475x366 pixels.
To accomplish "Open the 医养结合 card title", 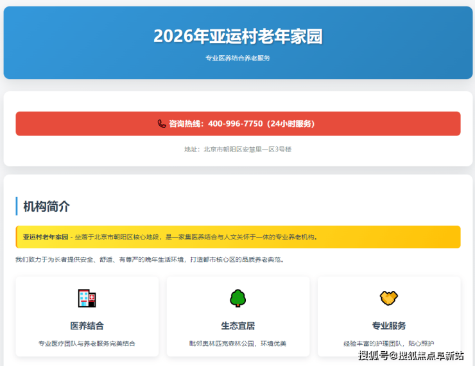I will pyautogui.click(x=87, y=326).
